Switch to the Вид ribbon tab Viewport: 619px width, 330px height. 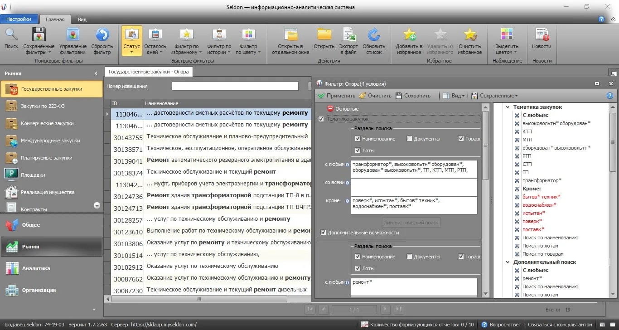(x=82, y=19)
